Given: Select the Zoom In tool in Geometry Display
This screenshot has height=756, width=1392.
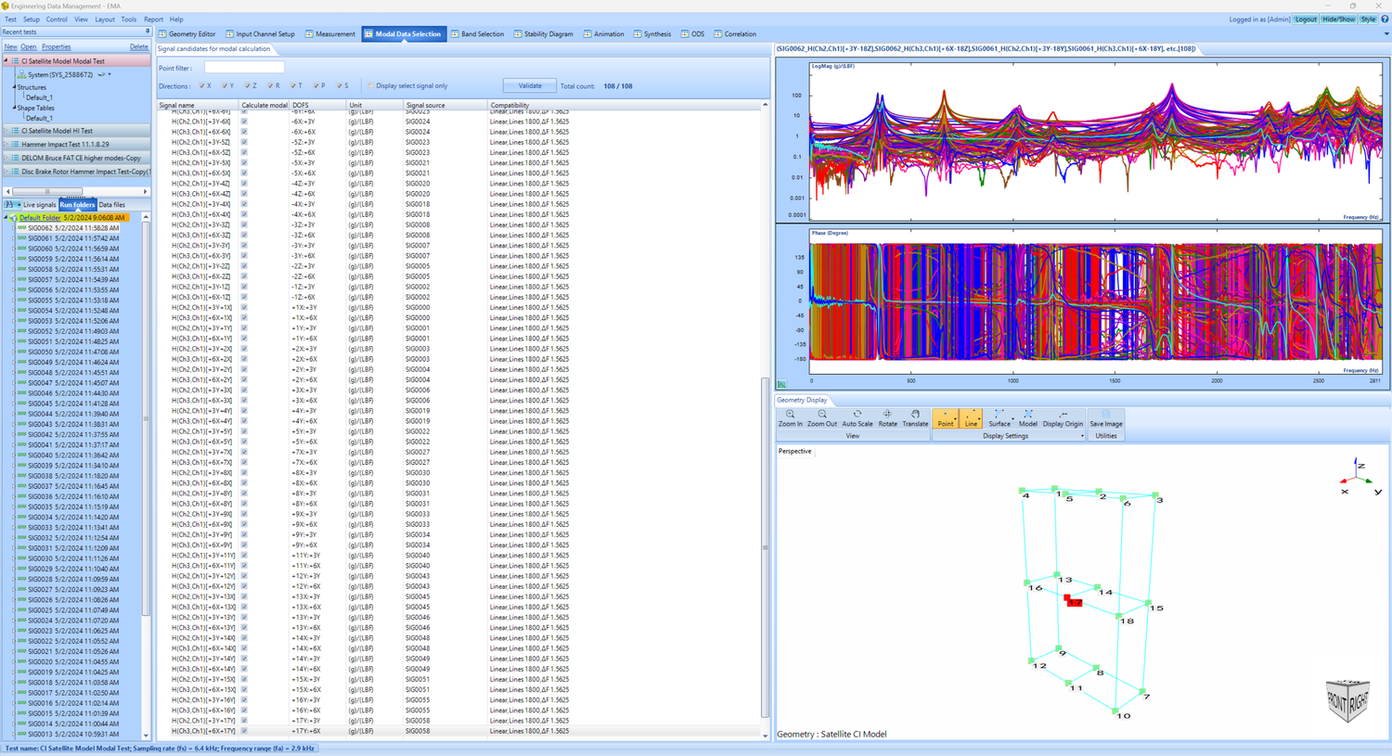Looking at the screenshot, I should 790,418.
